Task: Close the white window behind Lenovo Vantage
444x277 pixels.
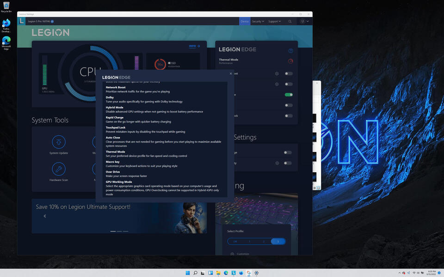Action: coord(317,84)
